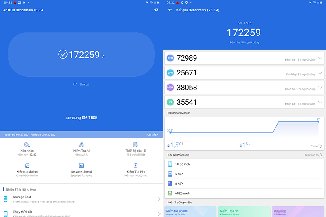Tap the Chi Tiết Phần Cứng section heading

pos(179,155)
